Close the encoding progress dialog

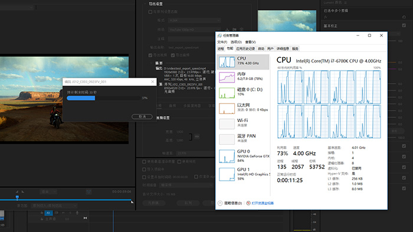[152, 82]
